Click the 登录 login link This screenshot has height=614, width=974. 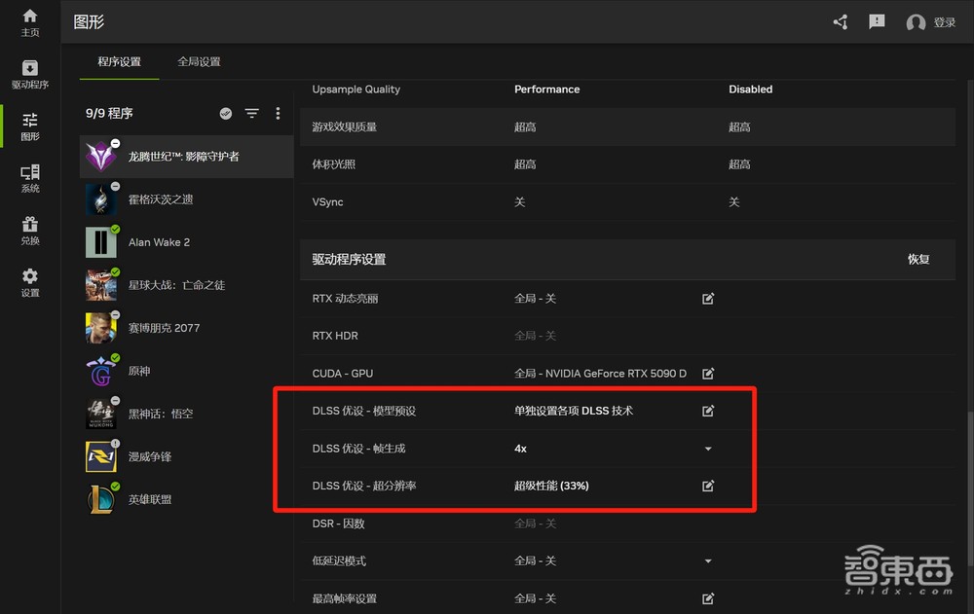click(x=944, y=21)
